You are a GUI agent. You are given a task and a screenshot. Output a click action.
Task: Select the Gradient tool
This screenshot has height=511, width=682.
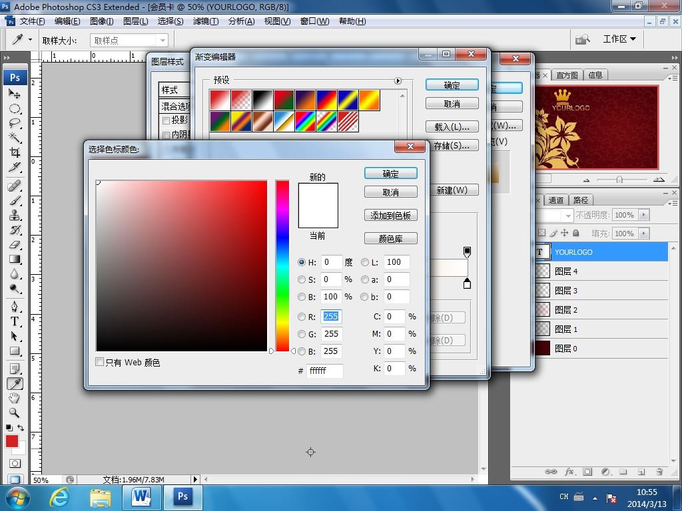[15, 259]
